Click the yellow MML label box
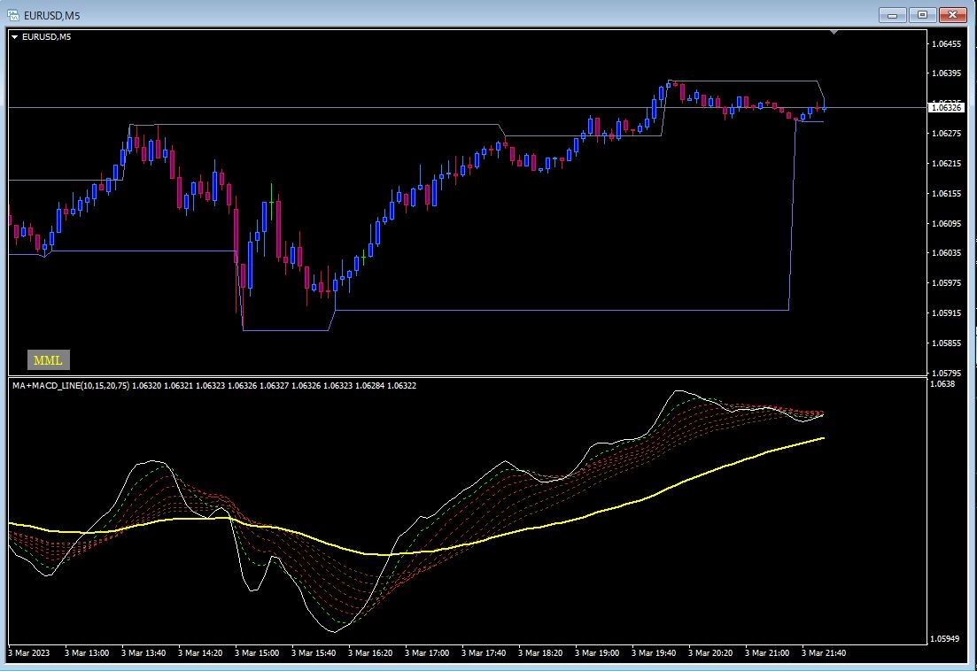977x671 pixels. pyautogui.click(x=49, y=360)
